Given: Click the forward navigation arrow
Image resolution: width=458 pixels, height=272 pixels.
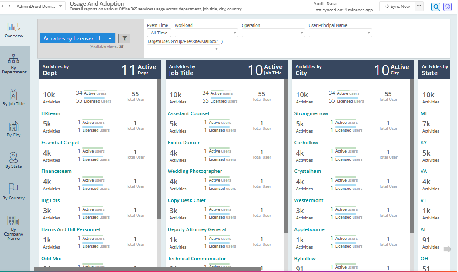Looking at the screenshot, I should (x=10, y=6).
